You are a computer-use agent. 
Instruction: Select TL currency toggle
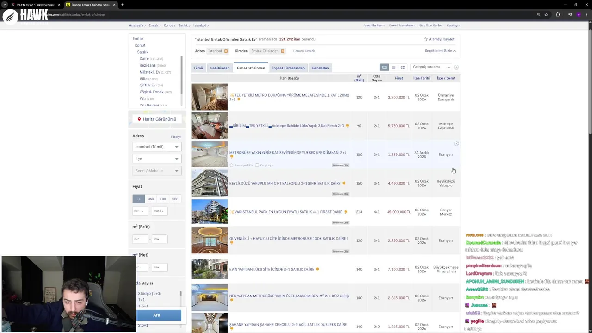click(x=138, y=199)
